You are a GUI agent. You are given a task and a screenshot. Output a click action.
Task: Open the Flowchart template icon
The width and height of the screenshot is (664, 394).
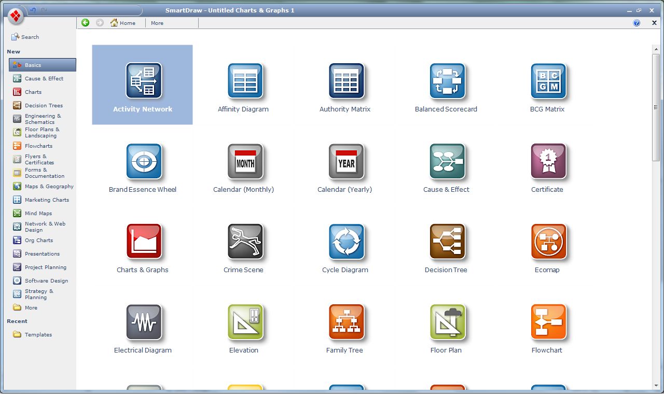pos(548,321)
